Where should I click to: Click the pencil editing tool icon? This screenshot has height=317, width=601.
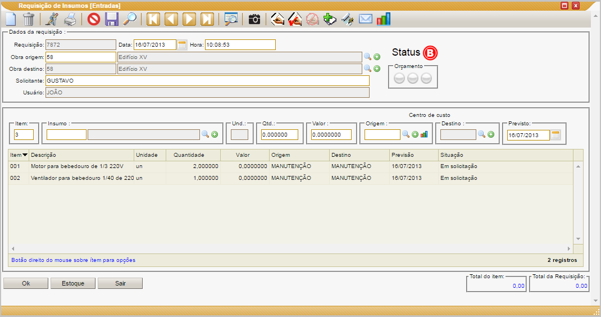(x=348, y=19)
